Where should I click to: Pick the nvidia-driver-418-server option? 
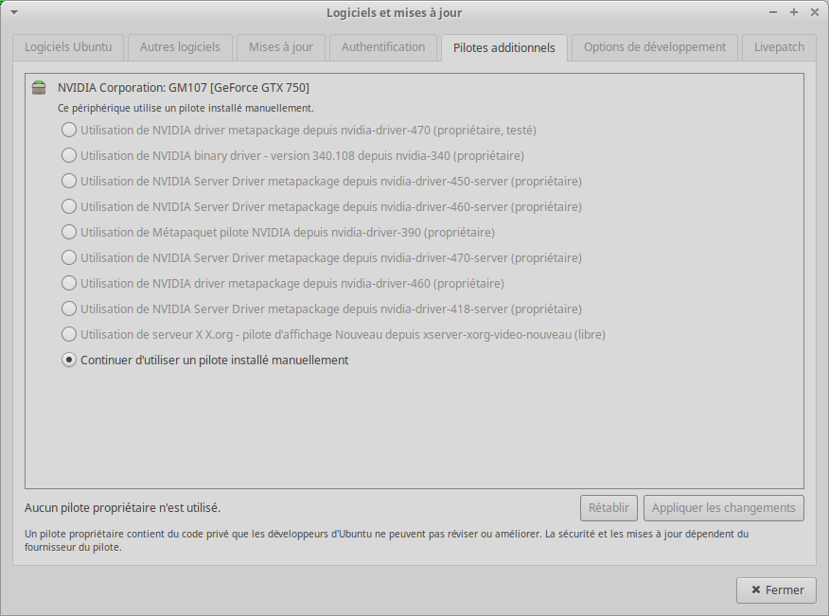322,308
